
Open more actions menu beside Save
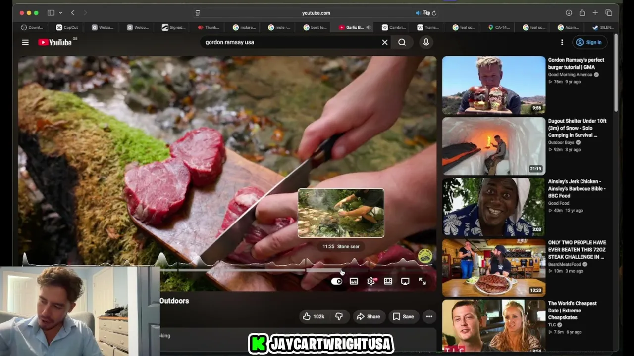point(429,316)
